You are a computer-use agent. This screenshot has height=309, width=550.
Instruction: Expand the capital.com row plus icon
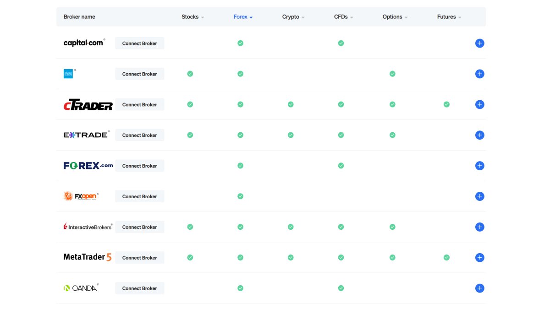(479, 43)
